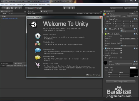Click the Console Clear button
This screenshot has height=101, width=139.
coord(3,66)
